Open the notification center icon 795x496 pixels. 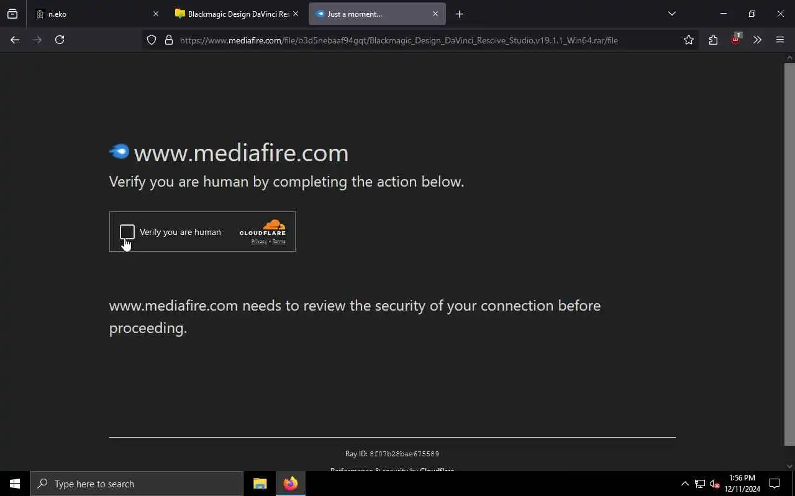pos(775,484)
